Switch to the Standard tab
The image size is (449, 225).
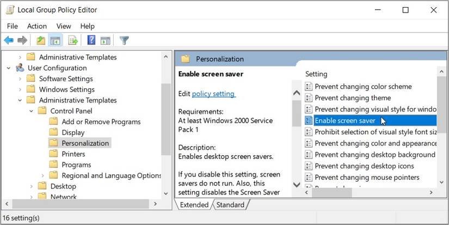coord(230,205)
